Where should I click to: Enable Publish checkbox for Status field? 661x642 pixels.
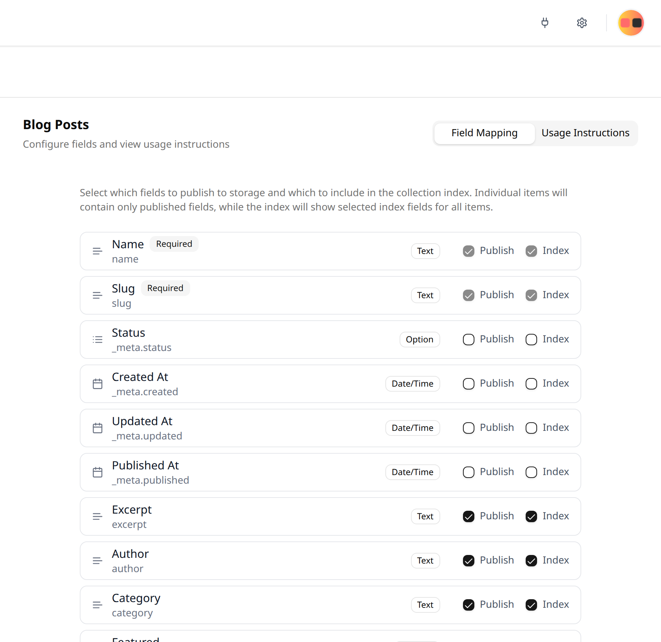pyautogui.click(x=468, y=340)
